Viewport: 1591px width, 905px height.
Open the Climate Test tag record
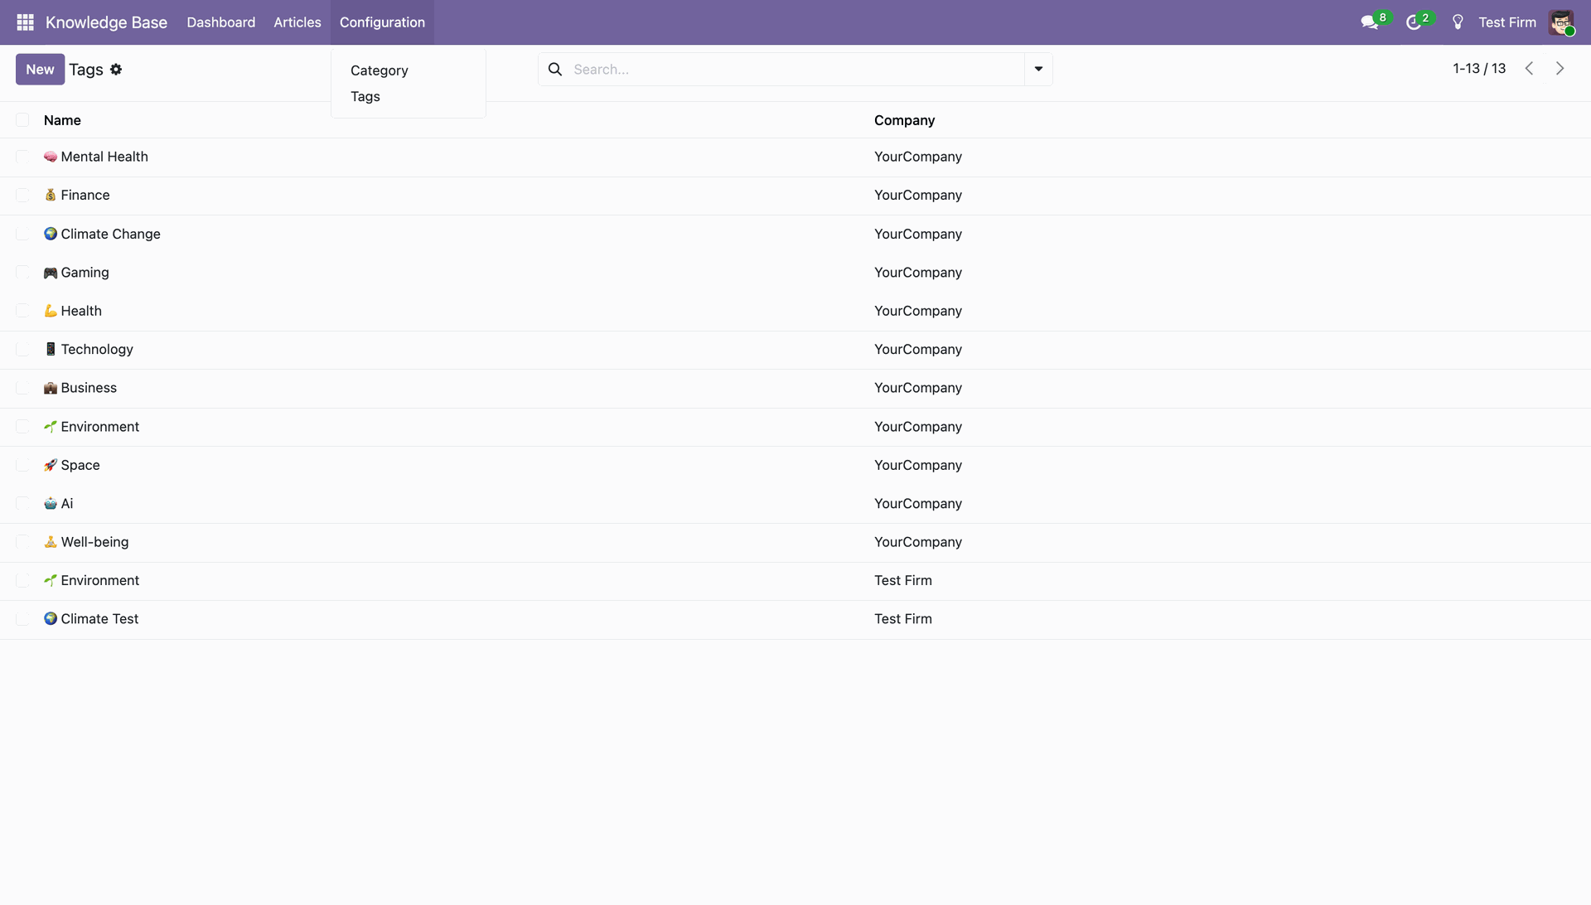(99, 619)
